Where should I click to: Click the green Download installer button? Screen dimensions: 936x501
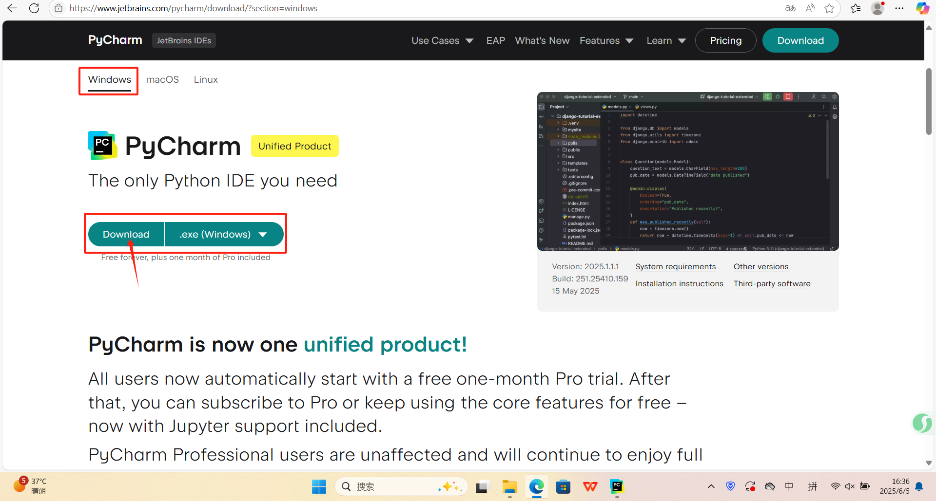tap(126, 234)
